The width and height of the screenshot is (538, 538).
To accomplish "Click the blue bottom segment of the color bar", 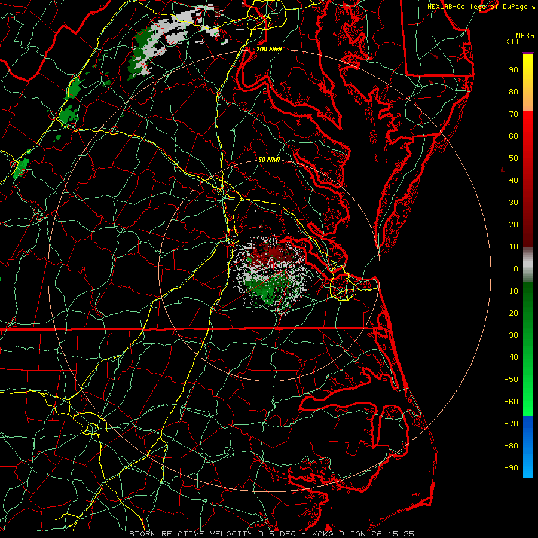I will point(528,447).
